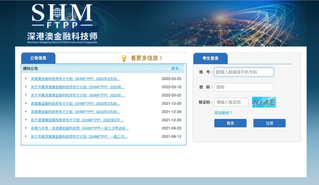This screenshot has height=185, width=319.
Task: Open the 一级三次 announcement dated 2021-09-13
Action: tap(79, 137)
